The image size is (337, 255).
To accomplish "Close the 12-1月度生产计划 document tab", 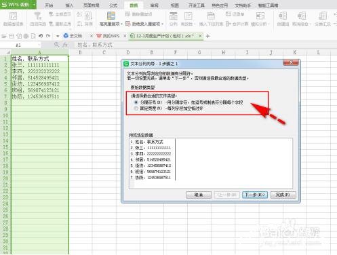I will click(200, 36).
